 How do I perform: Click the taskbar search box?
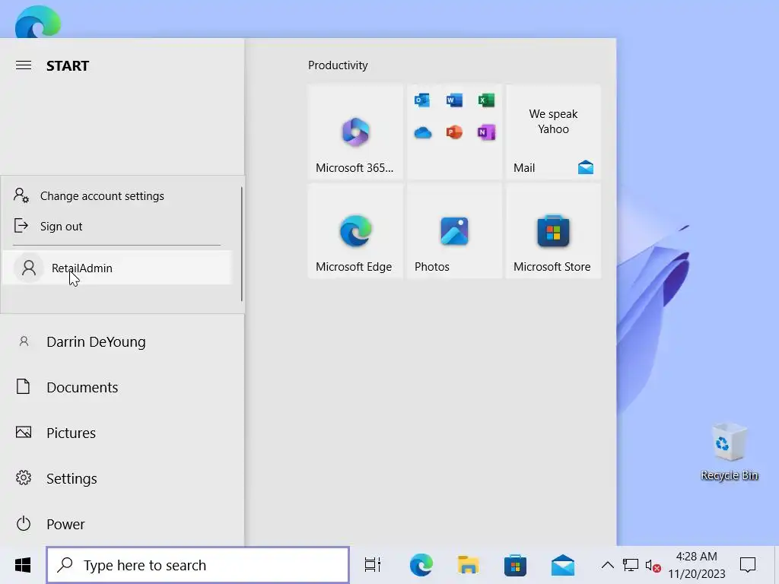[x=198, y=565]
